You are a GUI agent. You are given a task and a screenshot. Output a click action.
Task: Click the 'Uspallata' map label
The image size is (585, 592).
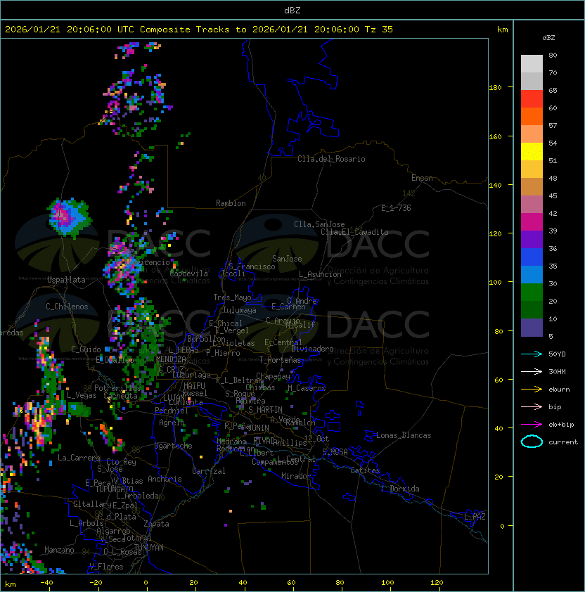coord(66,280)
